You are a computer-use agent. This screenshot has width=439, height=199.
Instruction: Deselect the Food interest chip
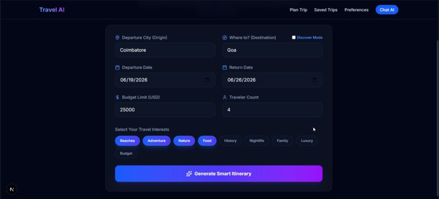207,141
